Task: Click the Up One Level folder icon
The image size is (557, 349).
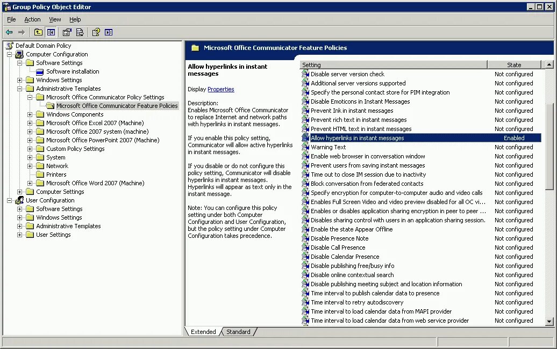Action: [38, 32]
